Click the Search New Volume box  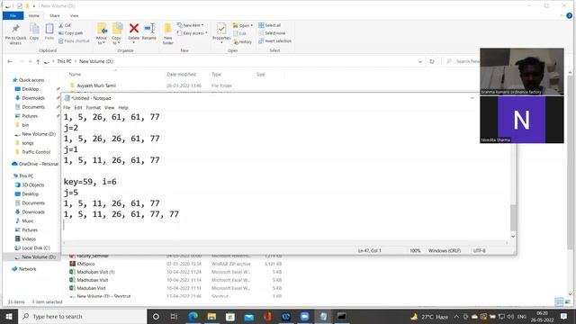click(x=463, y=62)
